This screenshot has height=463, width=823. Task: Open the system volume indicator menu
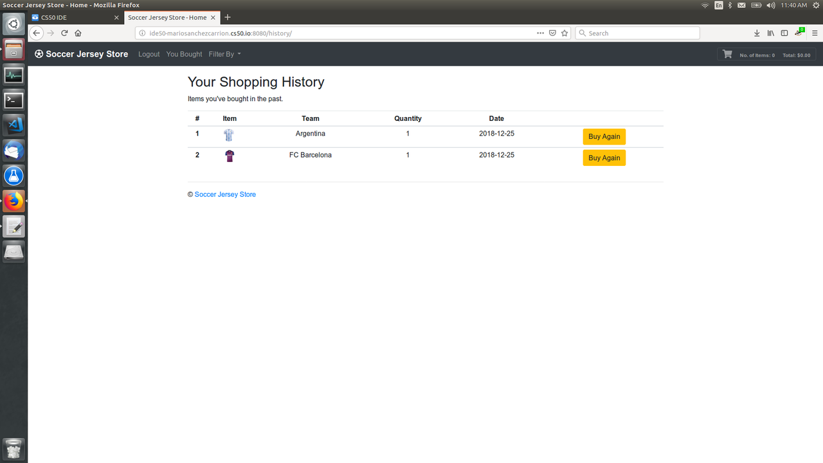pyautogui.click(x=770, y=5)
